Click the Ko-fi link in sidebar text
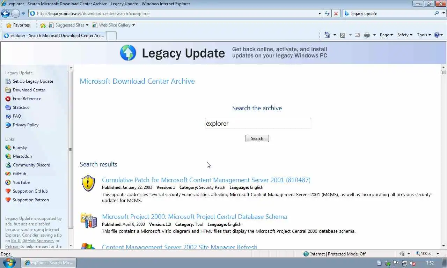 point(15,241)
